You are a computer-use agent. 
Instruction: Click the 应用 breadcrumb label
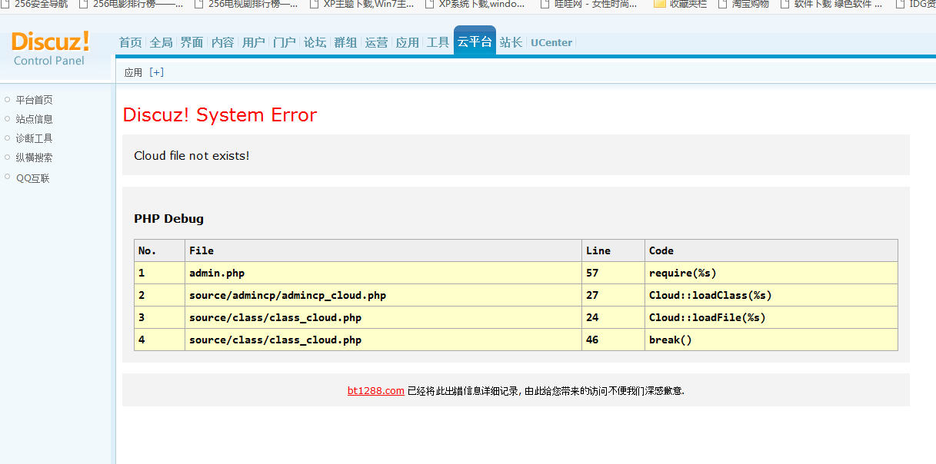(x=133, y=72)
